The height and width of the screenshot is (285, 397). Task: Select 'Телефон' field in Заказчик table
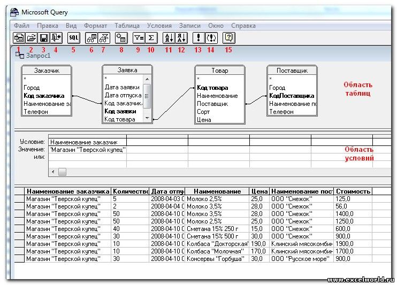36,112
